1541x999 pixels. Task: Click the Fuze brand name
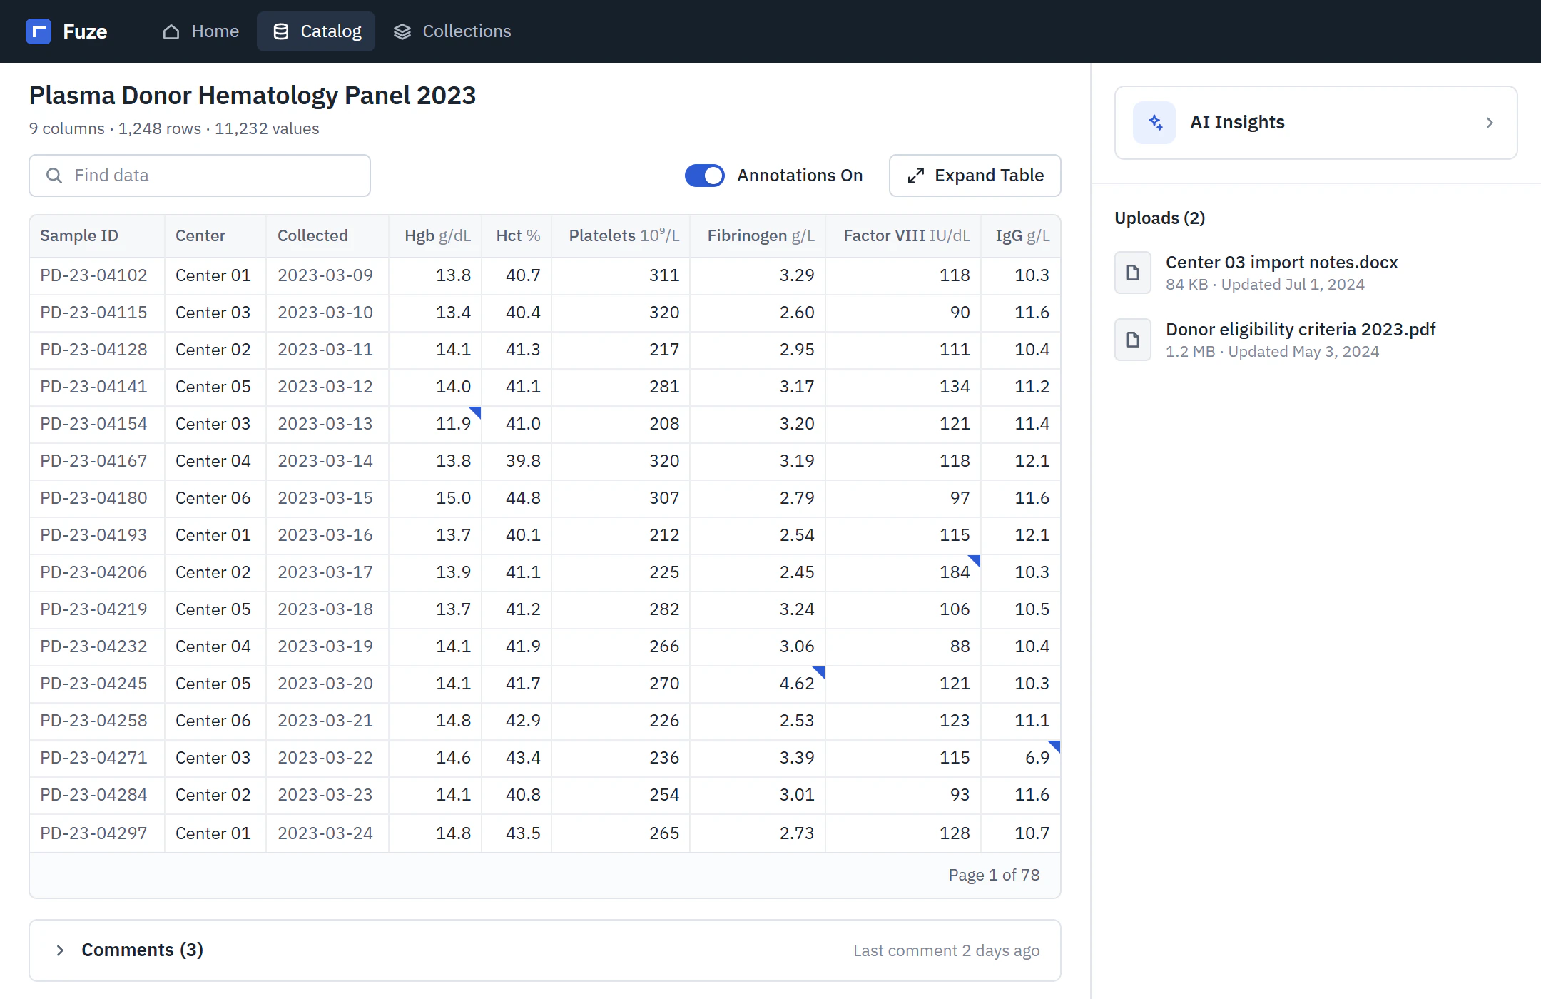pyautogui.click(x=85, y=31)
